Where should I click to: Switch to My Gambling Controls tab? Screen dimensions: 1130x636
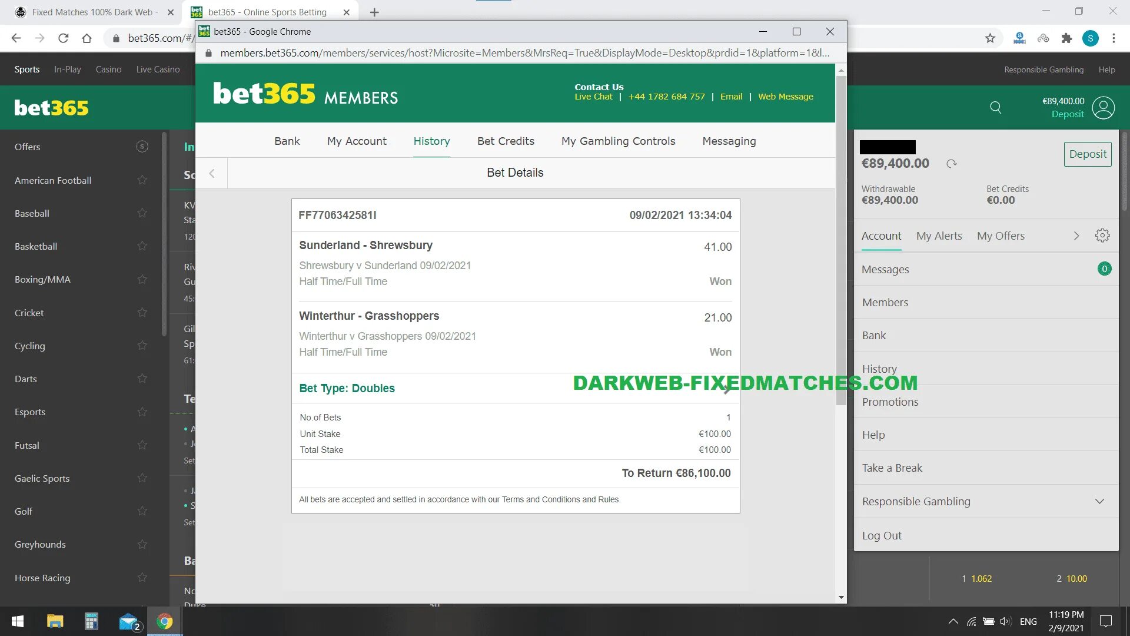tap(618, 141)
